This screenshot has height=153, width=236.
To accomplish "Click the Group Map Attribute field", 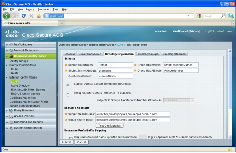I will 181,70.
